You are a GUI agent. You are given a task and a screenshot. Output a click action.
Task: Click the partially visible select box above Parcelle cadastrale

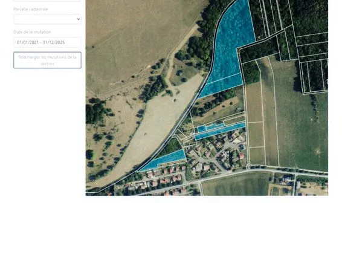[x=47, y=1]
